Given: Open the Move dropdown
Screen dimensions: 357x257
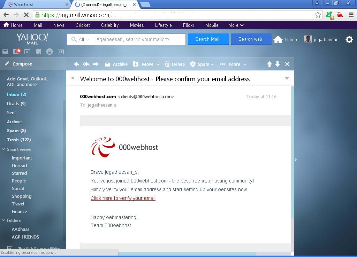Looking at the screenshot, I should pyautogui.click(x=146, y=64).
